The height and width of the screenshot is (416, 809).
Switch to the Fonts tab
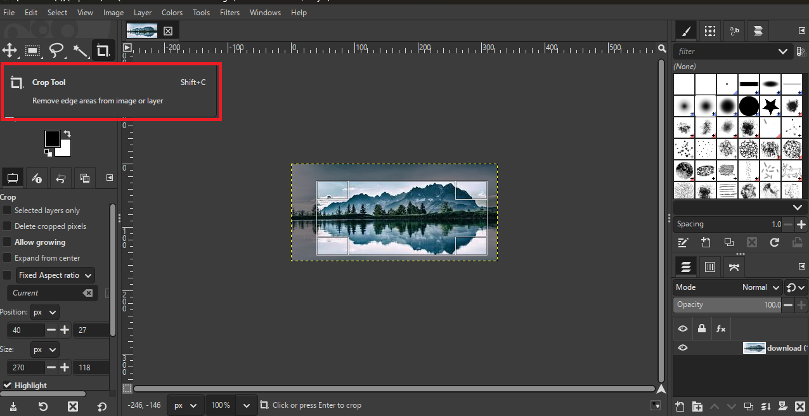pos(734,30)
